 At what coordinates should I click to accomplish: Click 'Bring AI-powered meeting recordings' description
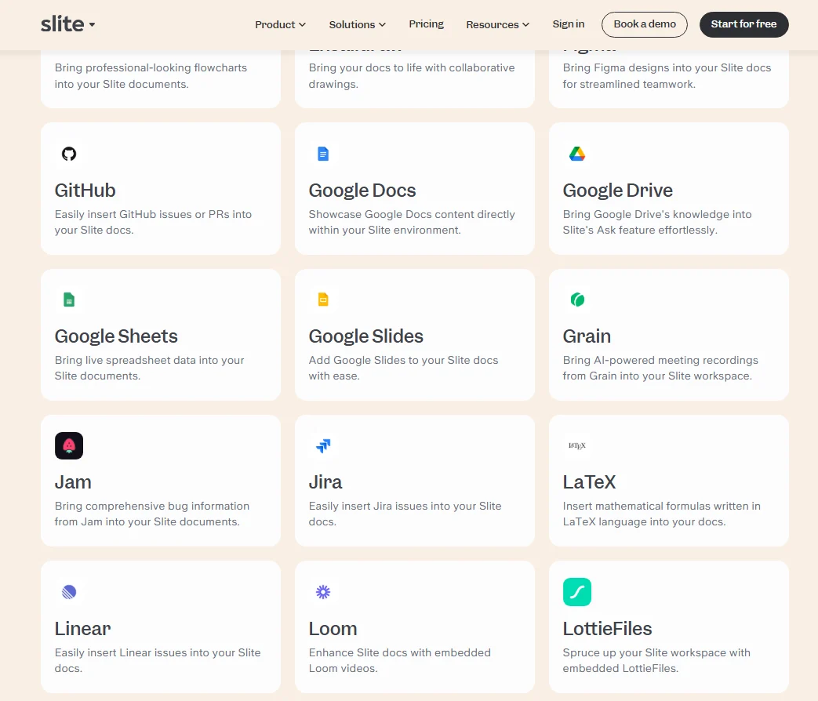click(x=660, y=368)
